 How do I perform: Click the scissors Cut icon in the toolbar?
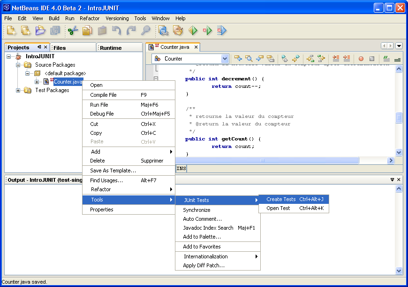tap(73, 31)
